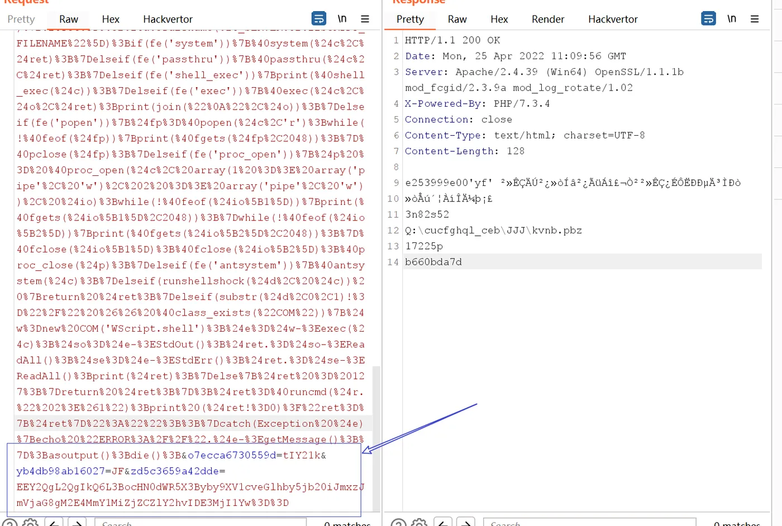The image size is (782, 526).
Task: Go to previous match in Response search
Action: click(442, 523)
